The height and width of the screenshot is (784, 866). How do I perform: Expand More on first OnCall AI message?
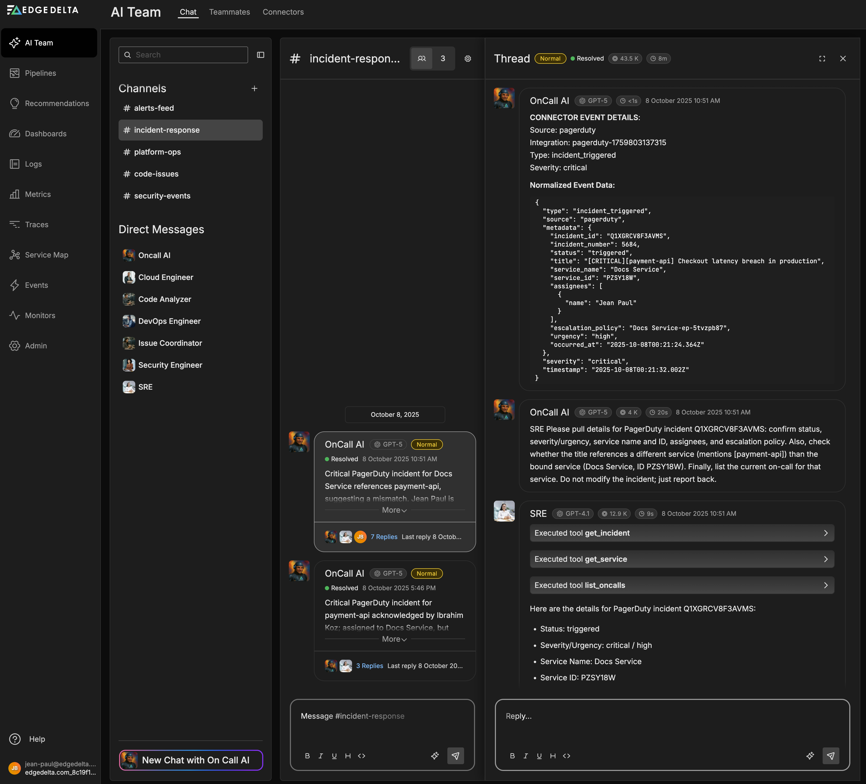coord(394,510)
